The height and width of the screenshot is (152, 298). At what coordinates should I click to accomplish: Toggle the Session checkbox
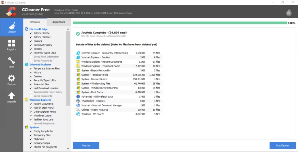31,49
